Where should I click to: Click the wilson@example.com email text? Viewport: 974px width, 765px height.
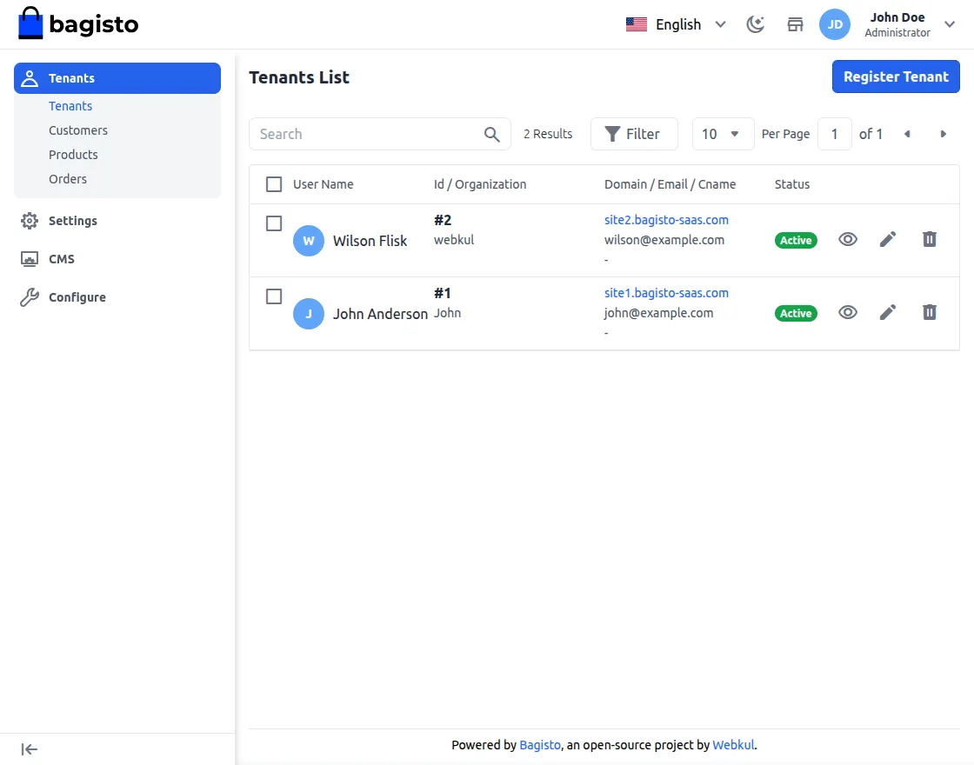pyautogui.click(x=664, y=240)
